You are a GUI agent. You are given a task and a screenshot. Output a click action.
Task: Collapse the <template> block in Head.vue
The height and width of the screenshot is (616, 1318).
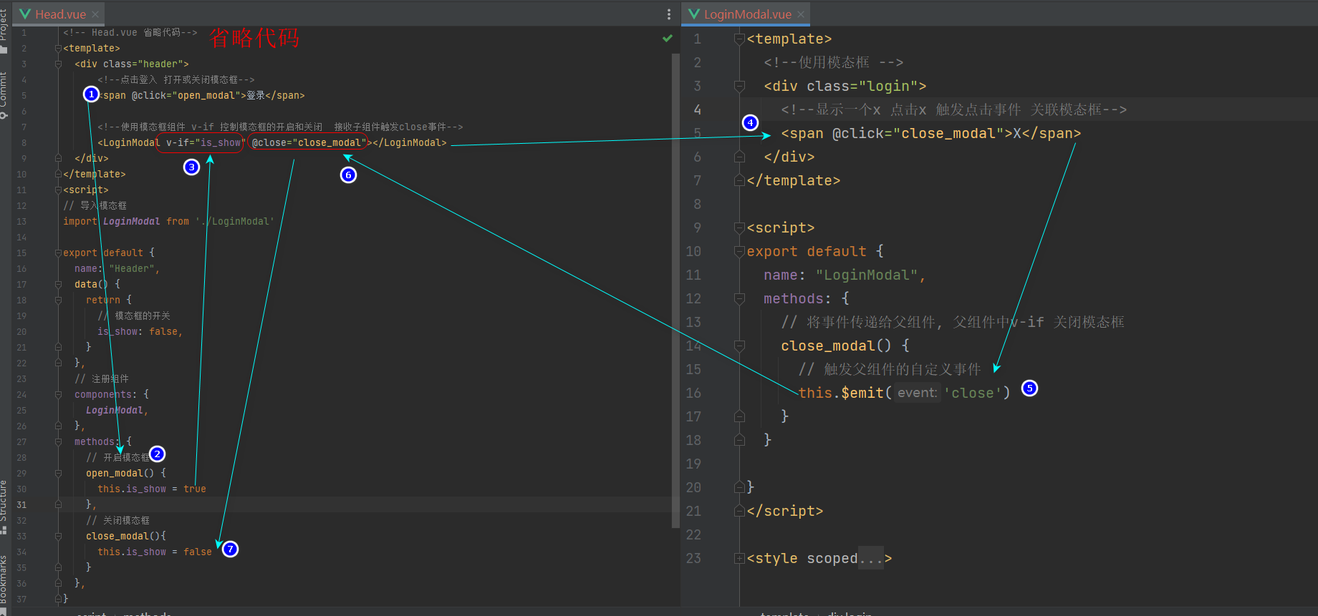[58, 49]
